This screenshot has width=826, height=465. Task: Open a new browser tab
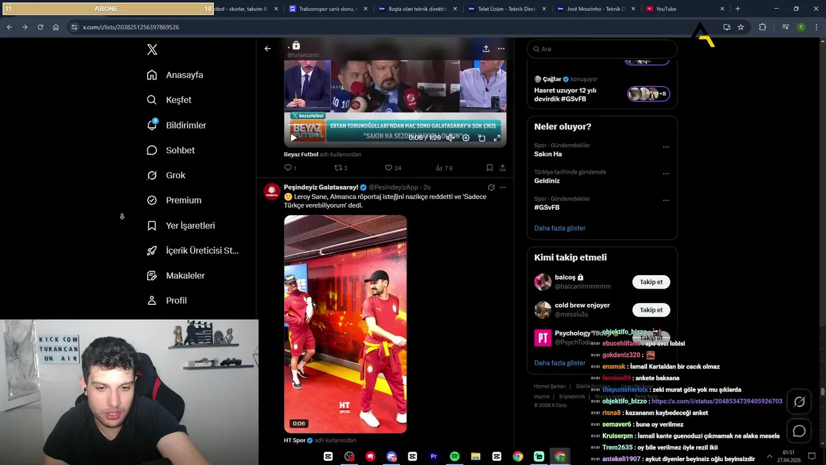(x=738, y=9)
